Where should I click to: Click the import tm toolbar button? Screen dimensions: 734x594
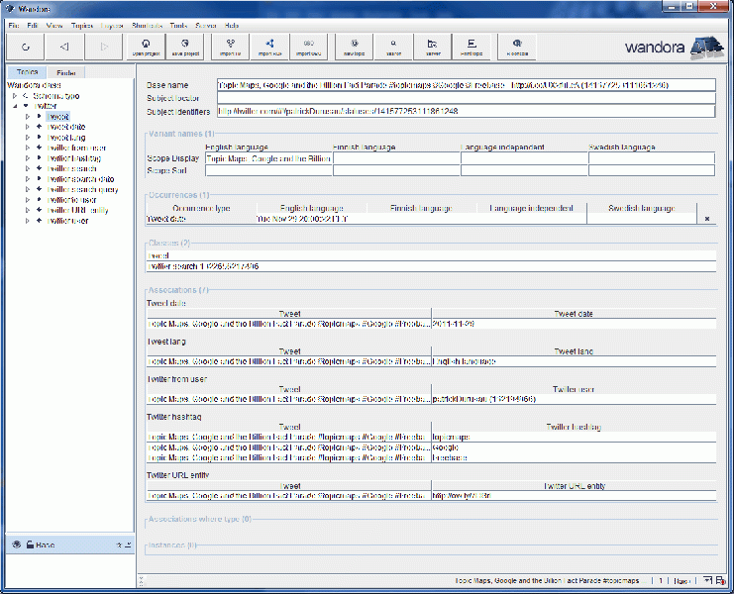click(231, 47)
